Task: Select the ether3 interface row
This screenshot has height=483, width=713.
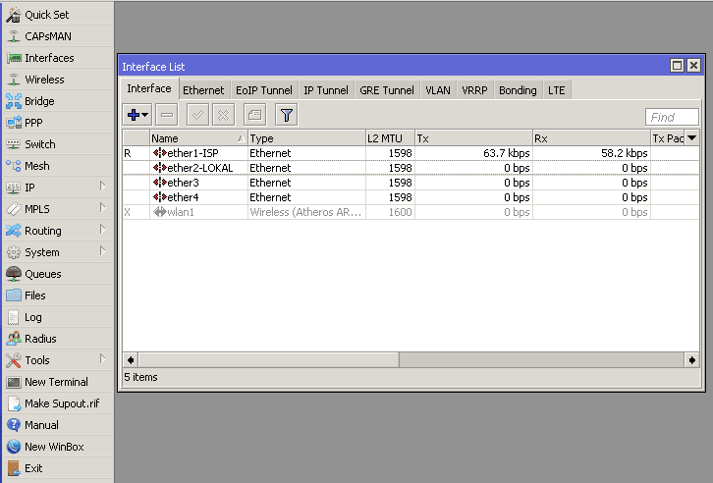Action: pyautogui.click(x=411, y=183)
